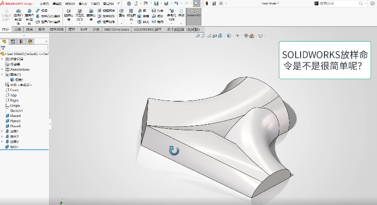Open Edit Appearance color ball icon
This screenshot has width=377, height=205.
246,36
